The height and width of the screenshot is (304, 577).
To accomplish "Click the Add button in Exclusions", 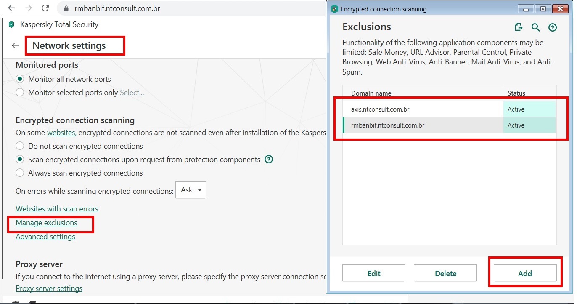I will click(525, 273).
